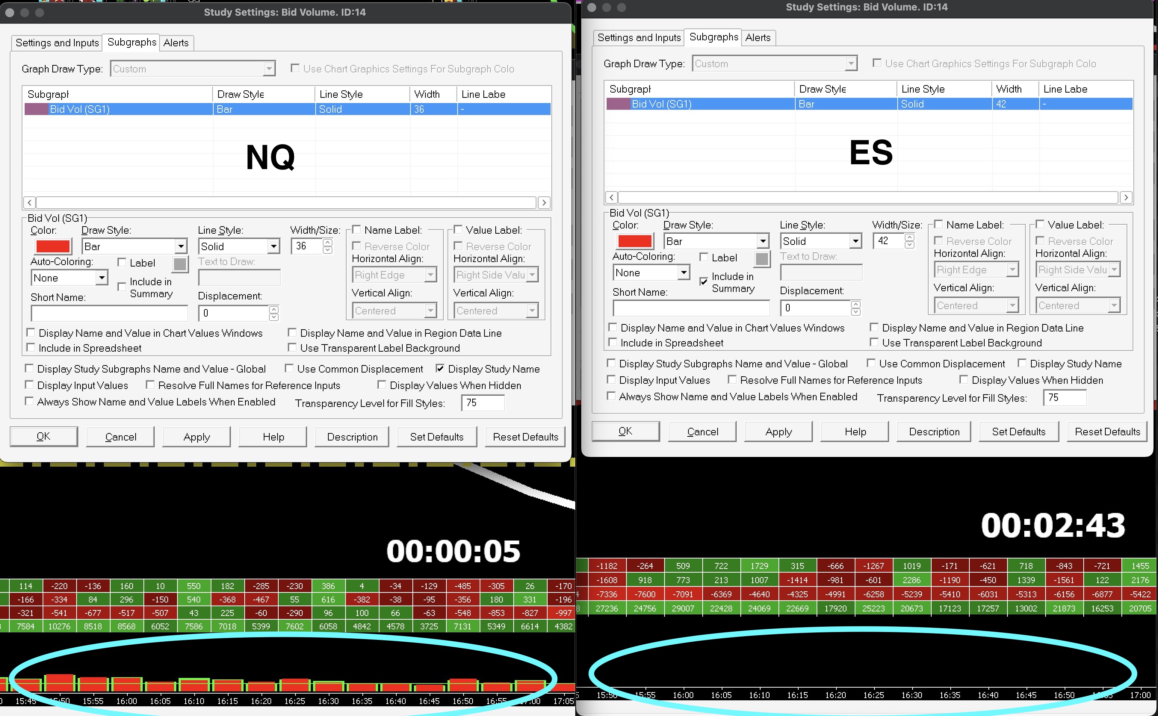Click gray label color box in ES dialog

[x=762, y=259]
